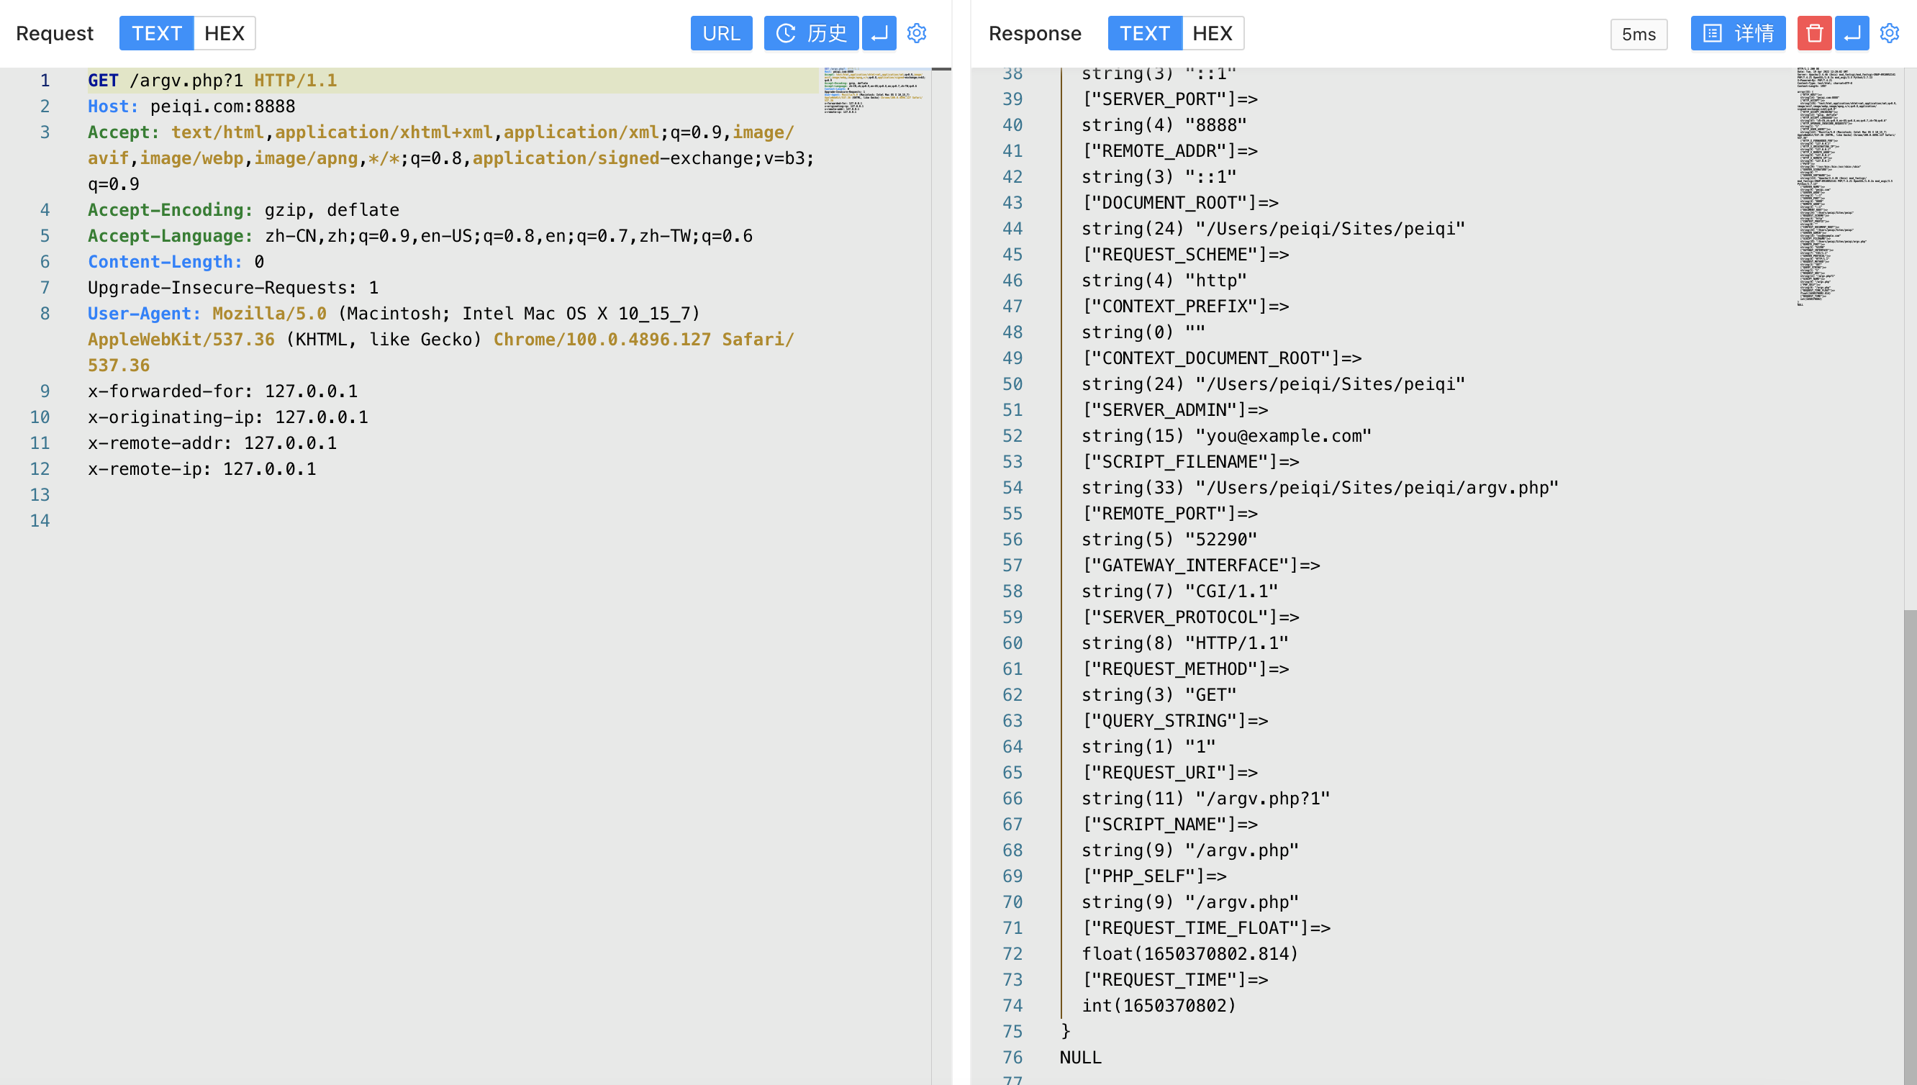The image size is (1917, 1085).
Task: Click ["SCRIPT_NAME"]=> entry
Action: click(1170, 825)
